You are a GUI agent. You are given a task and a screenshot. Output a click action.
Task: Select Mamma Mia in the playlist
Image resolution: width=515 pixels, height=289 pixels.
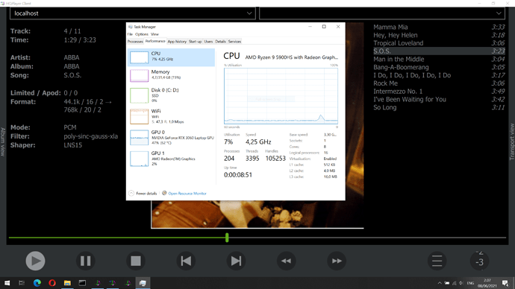pyautogui.click(x=439, y=28)
